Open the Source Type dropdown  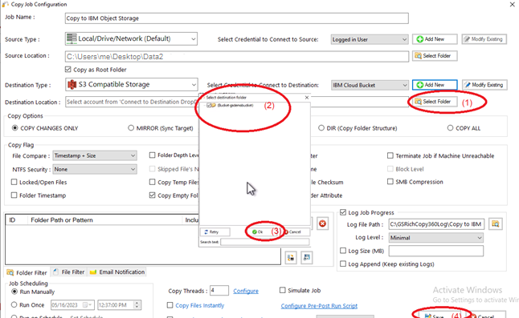pos(132,38)
